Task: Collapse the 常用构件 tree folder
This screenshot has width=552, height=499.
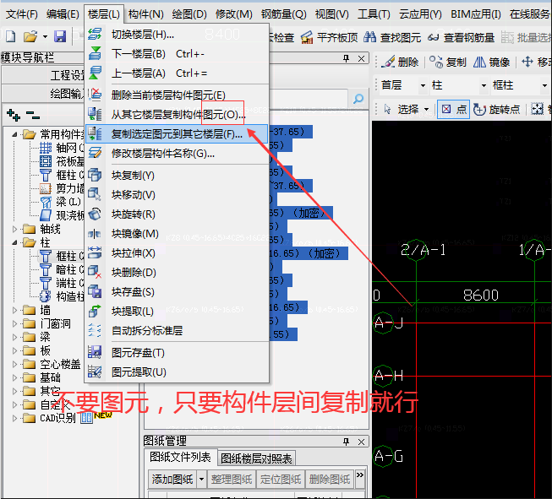Action: (x=14, y=134)
